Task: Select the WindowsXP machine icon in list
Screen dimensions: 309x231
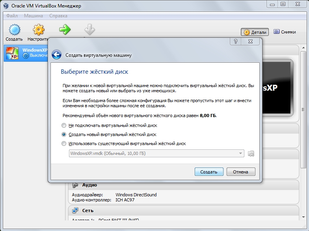Action: tap(12, 53)
